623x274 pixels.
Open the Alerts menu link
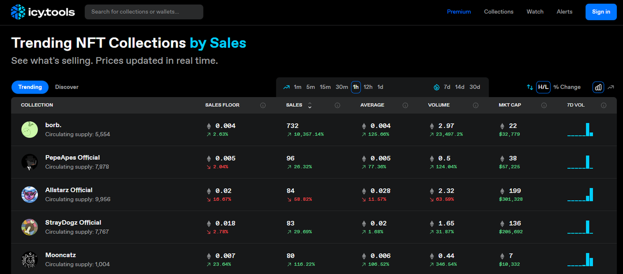click(565, 11)
